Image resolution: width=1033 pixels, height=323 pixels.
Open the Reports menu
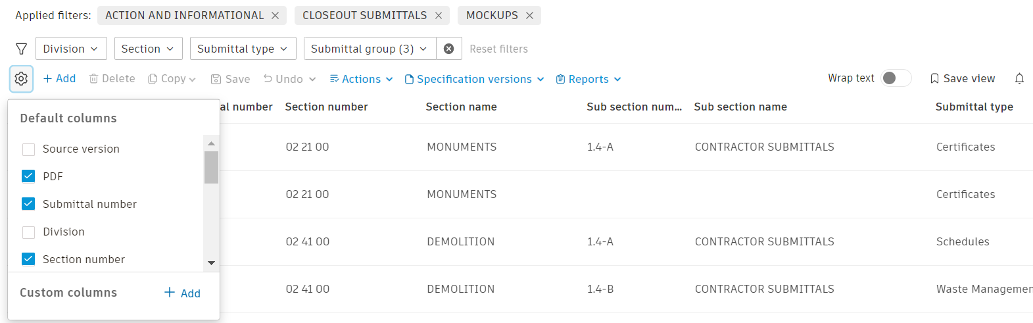[x=589, y=79]
